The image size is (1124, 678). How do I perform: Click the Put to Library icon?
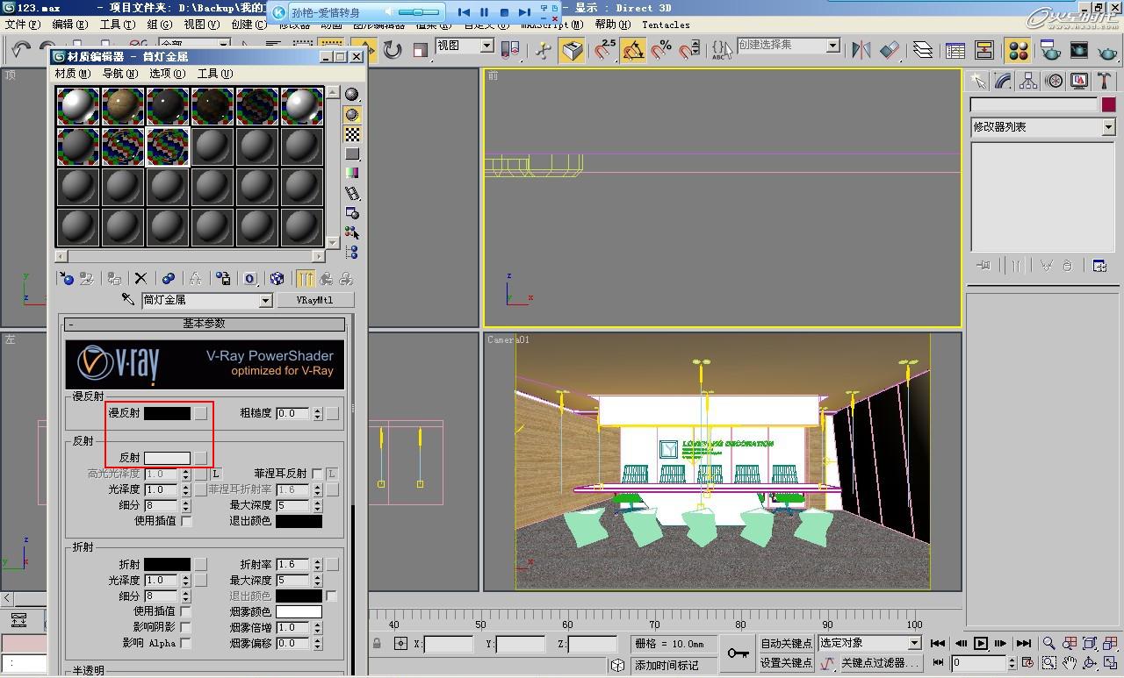223,278
